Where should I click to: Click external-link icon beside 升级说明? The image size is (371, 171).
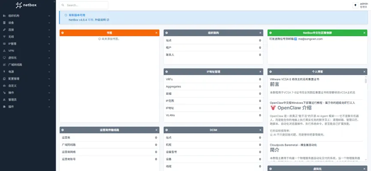point(108,20)
